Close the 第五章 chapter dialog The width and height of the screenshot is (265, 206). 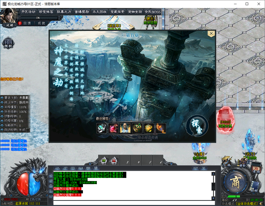[x=211, y=33]
